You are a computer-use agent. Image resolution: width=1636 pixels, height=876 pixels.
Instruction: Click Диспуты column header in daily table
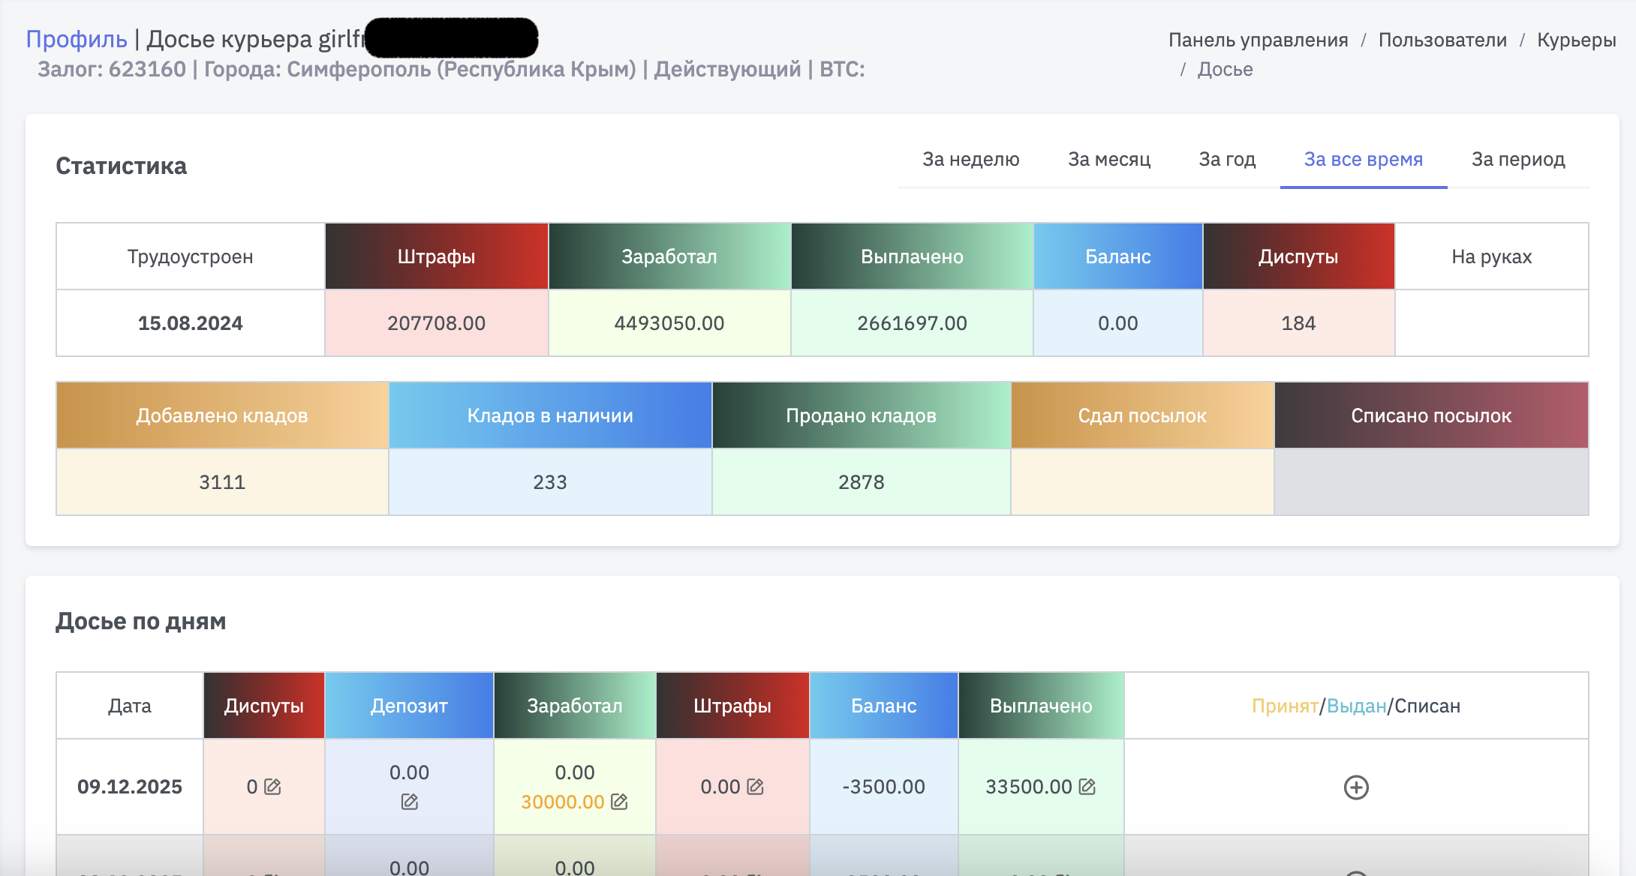pyautogui.click(x=263, y=706)
